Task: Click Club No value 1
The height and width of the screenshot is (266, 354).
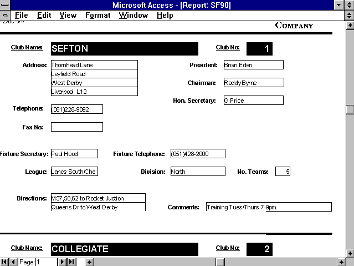Action: (x=259, y=49)
